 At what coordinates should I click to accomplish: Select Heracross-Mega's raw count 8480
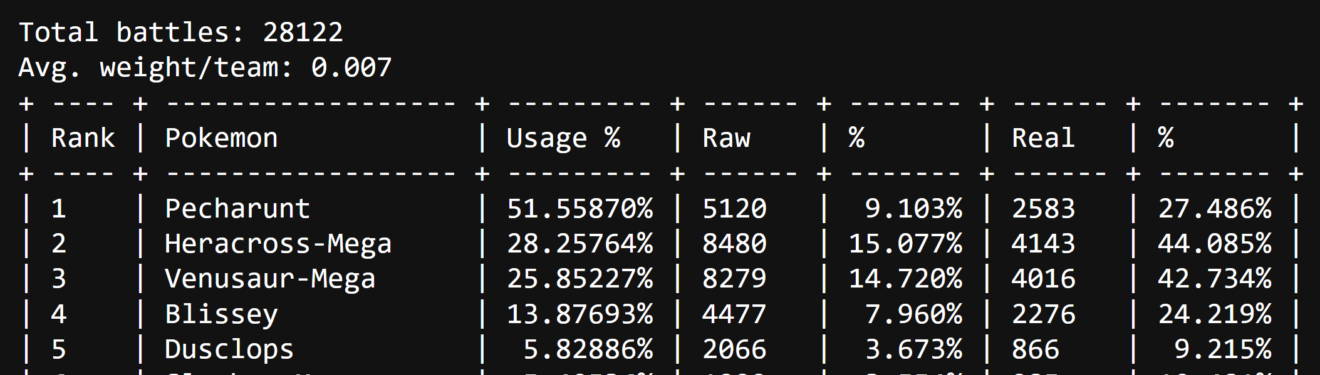[734, 244]
